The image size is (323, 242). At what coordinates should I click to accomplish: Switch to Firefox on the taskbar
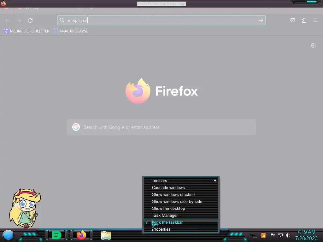click(x=81, y=235)
